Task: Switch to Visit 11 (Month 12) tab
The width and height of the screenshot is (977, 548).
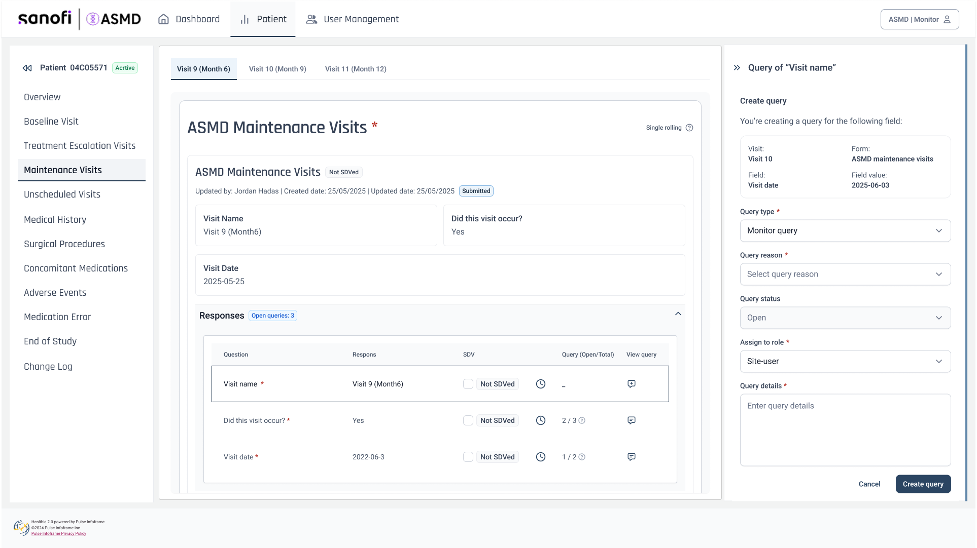Action: pos(356,69)
